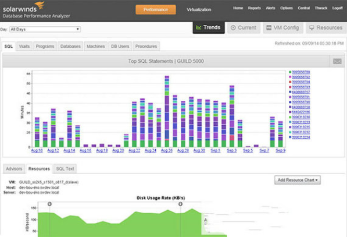The image size is (347, 237).
Task: Click the aqua-teal legend color square
Action: click(x=290, y=132)
